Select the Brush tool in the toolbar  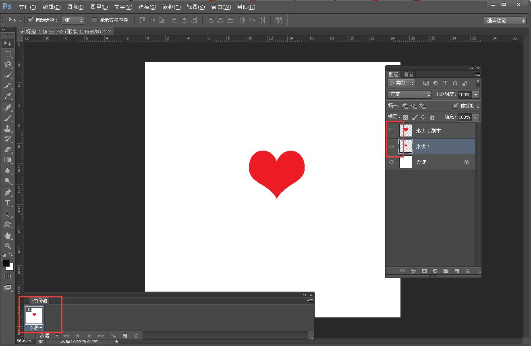pos(8,118)
